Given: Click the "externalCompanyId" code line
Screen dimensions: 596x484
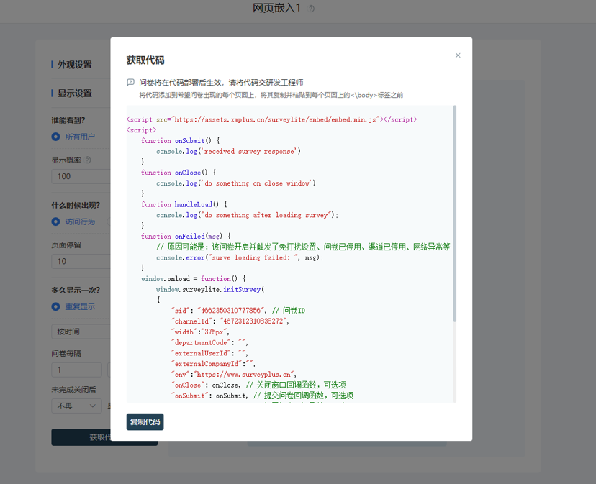Looking at the screenshot, I should [213, 364].
